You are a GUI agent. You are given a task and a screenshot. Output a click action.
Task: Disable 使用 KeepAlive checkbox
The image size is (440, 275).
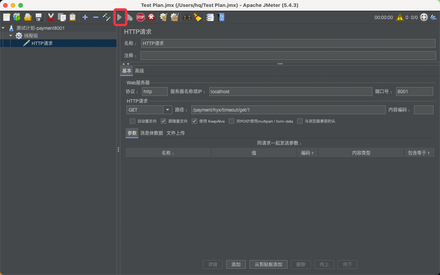(194, 121)
